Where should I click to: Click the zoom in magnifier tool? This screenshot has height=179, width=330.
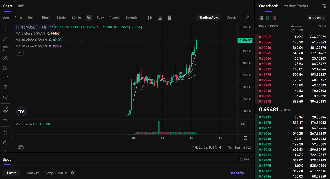(5, 120)
